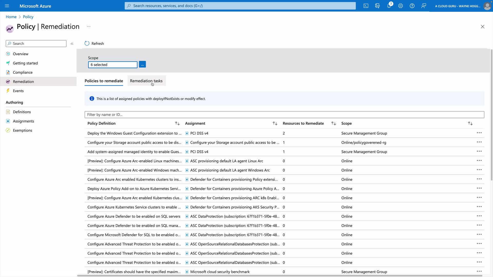
Task: Open the hamburger portal menu
Action: pyautogui.click(x=7, y=6)
